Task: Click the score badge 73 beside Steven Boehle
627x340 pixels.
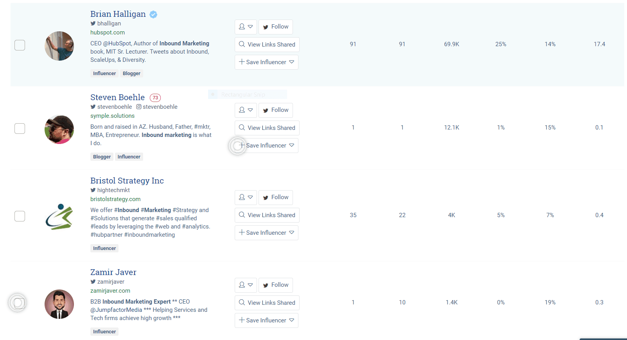Action: click(155, 98)
